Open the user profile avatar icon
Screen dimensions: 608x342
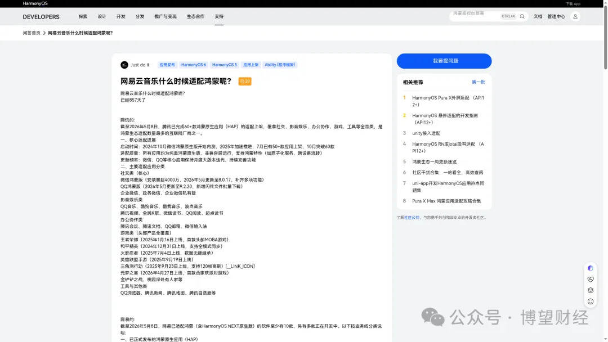click(x=575, y=16)
